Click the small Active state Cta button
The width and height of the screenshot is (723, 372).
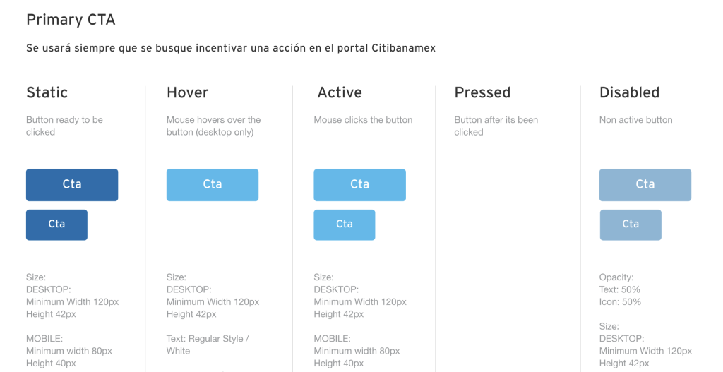345,225
